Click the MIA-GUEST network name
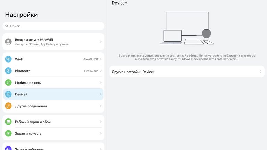This screenshot has width=267, height=150. click(90, 59)
